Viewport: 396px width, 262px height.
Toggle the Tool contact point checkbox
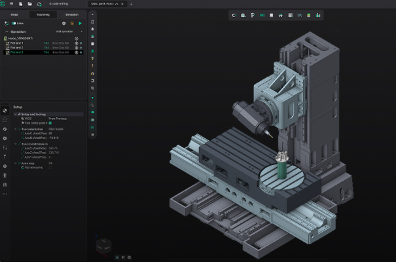pyautogui.click(x=50, y=122)
